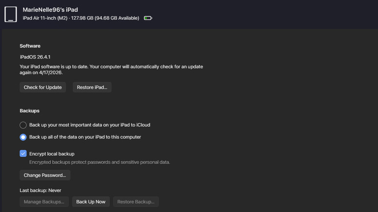Click the Software section heading

pos(30,46)
